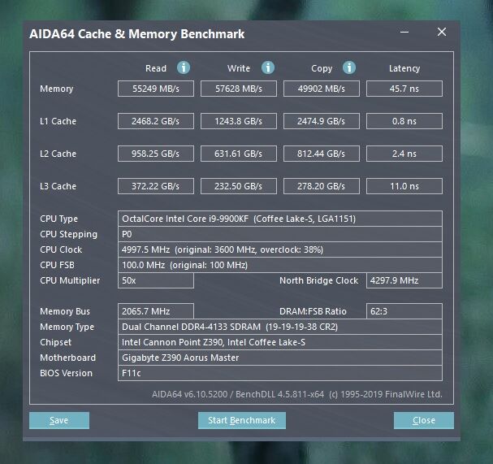The width and height of the screenshot is (493, 464).
Task: Click L3 Cache read 372.22 GB/s
Action: (156, 186)
